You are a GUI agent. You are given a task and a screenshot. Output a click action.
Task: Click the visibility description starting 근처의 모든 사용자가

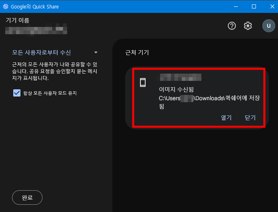coord(55,71)
